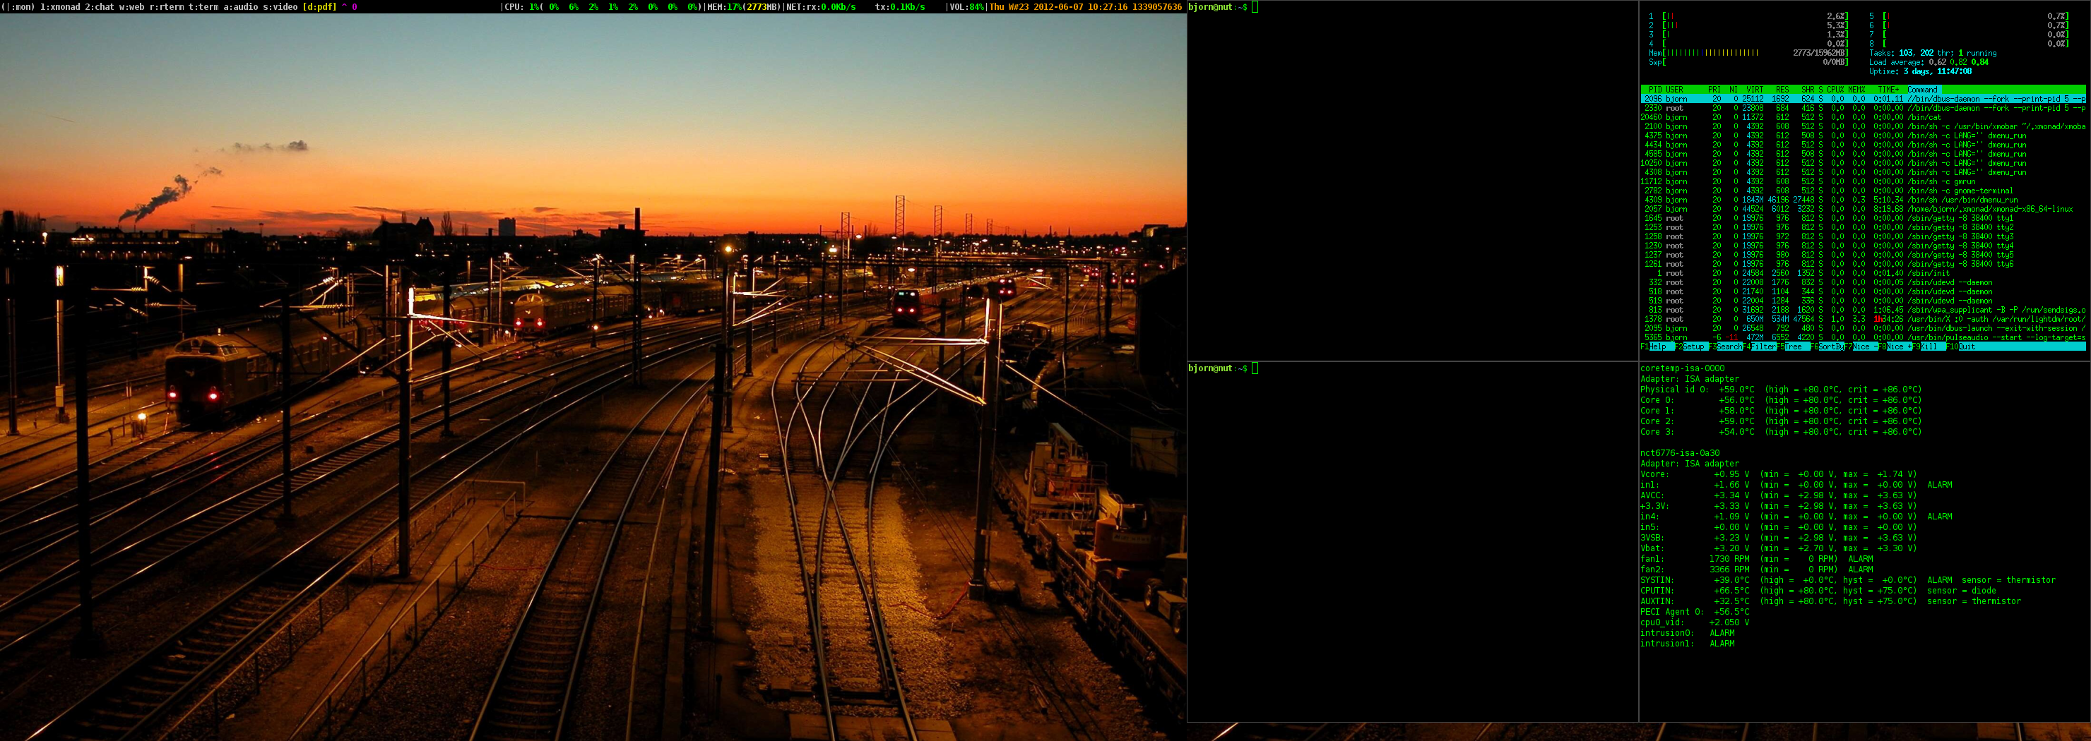Sort htop by VIRT column header

point(1755,89)
